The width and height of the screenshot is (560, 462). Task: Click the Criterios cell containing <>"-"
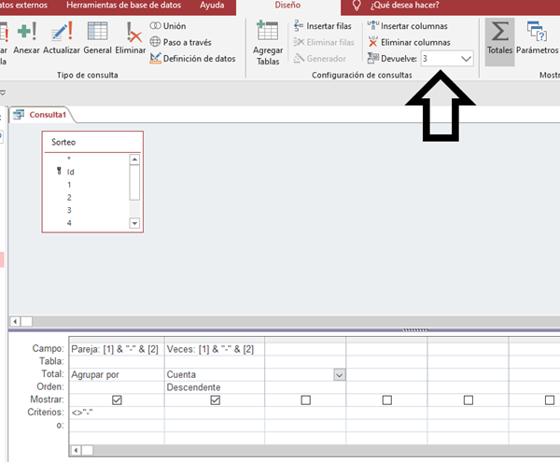117,412
